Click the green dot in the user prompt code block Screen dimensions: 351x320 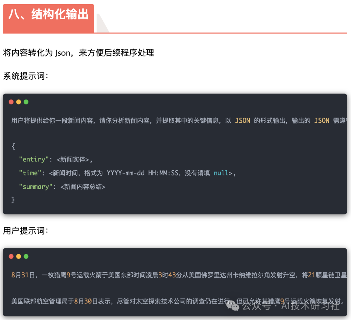(x=26, y=256)
